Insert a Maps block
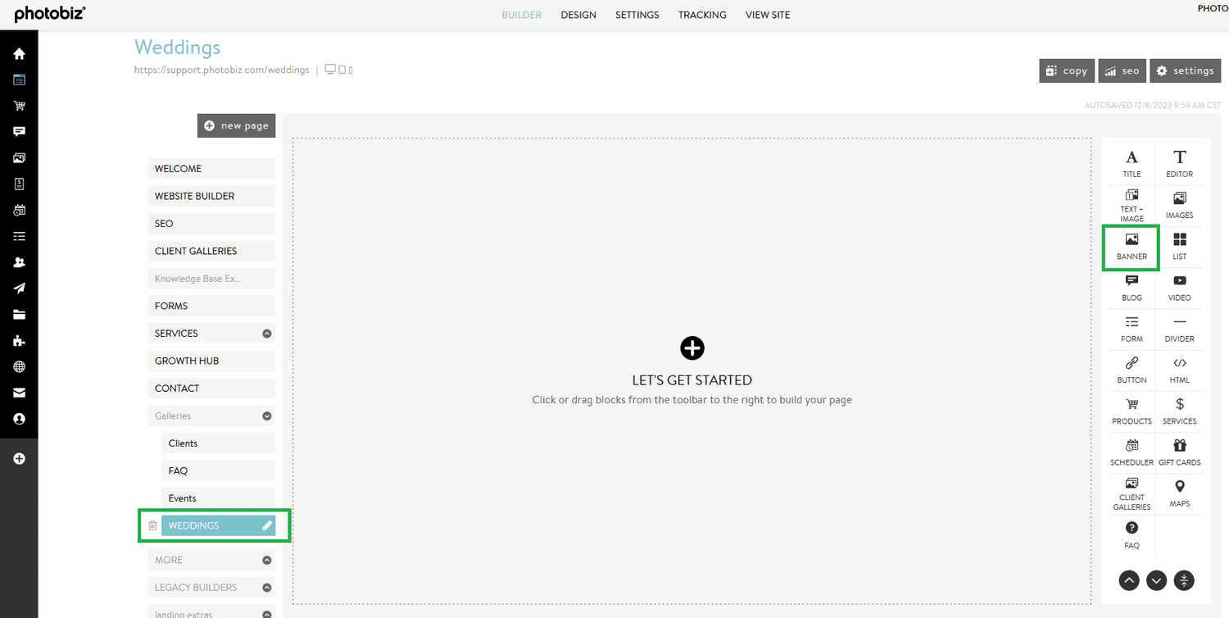Viewport: 1229px width, 618px height. (x=1179, y=493)
